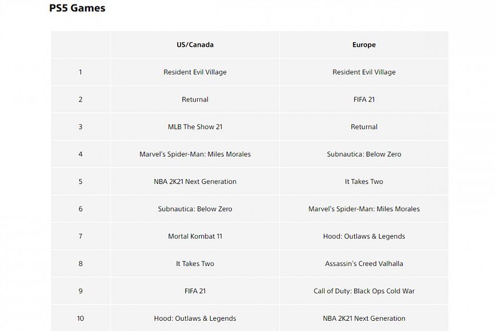Click Returnal in the US/Canada column
497x331 pixels.
coord(195,99)
